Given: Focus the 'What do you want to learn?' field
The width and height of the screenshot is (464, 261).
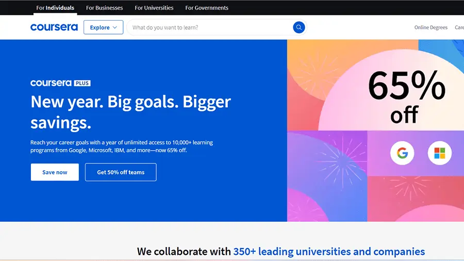Looking at the screenshot, I should 209,27.
